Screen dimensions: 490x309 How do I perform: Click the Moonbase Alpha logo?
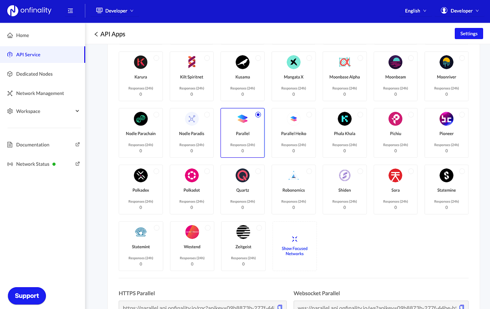345,62
